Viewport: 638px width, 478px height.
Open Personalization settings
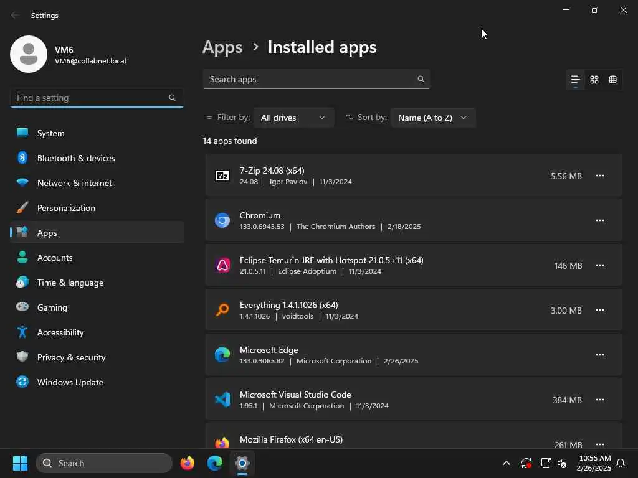tap(97, 208)
